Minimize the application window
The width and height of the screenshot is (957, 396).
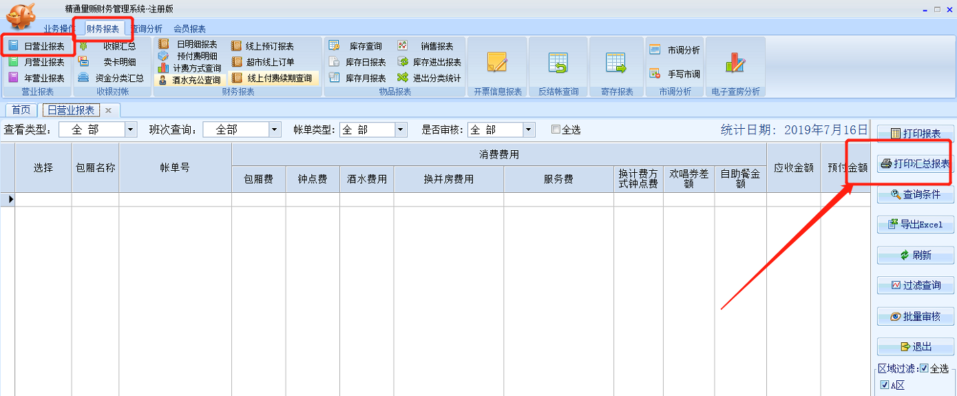(926, 9)
